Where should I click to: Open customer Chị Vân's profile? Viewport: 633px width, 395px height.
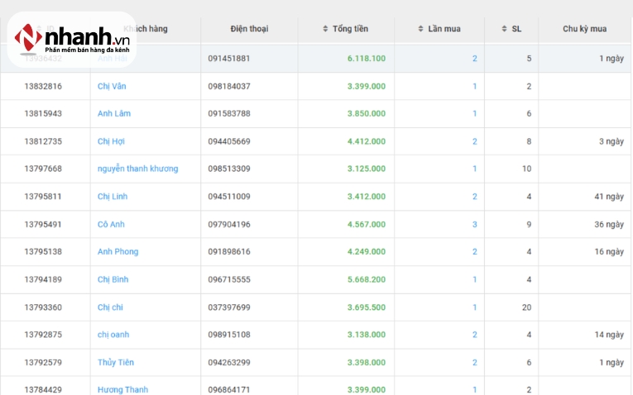[112, 86]
